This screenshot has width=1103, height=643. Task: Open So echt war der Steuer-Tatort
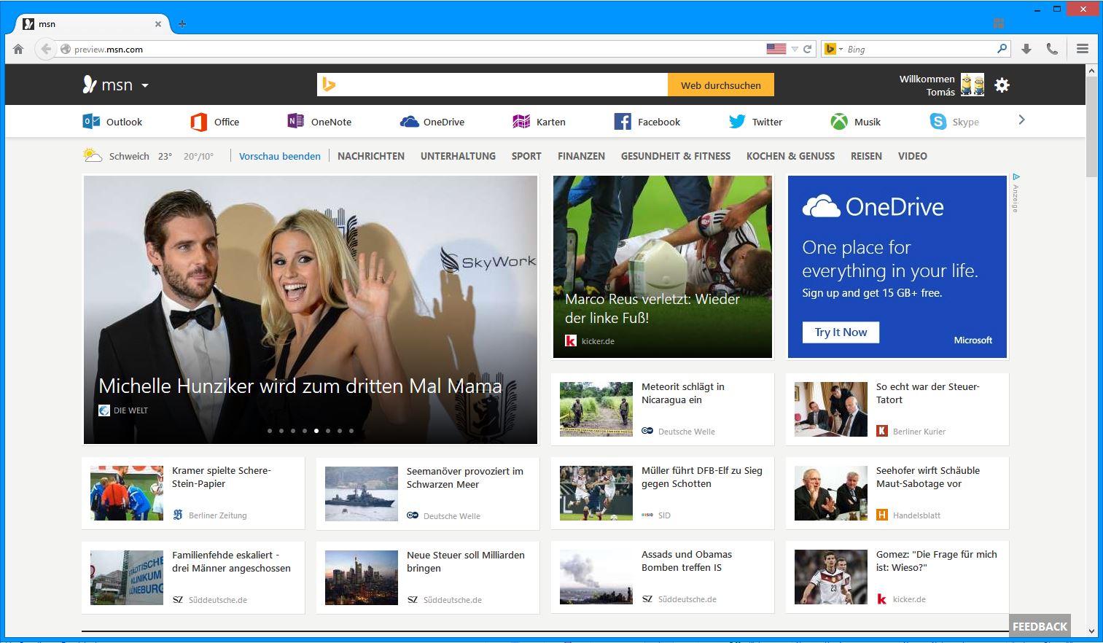tap(927, 393)
